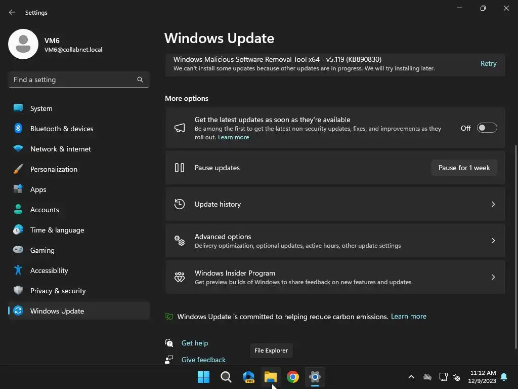Click the Windows Update sync icon in sidebar
The width and height of the screenshot is (518, 389).
coord(18,310)
